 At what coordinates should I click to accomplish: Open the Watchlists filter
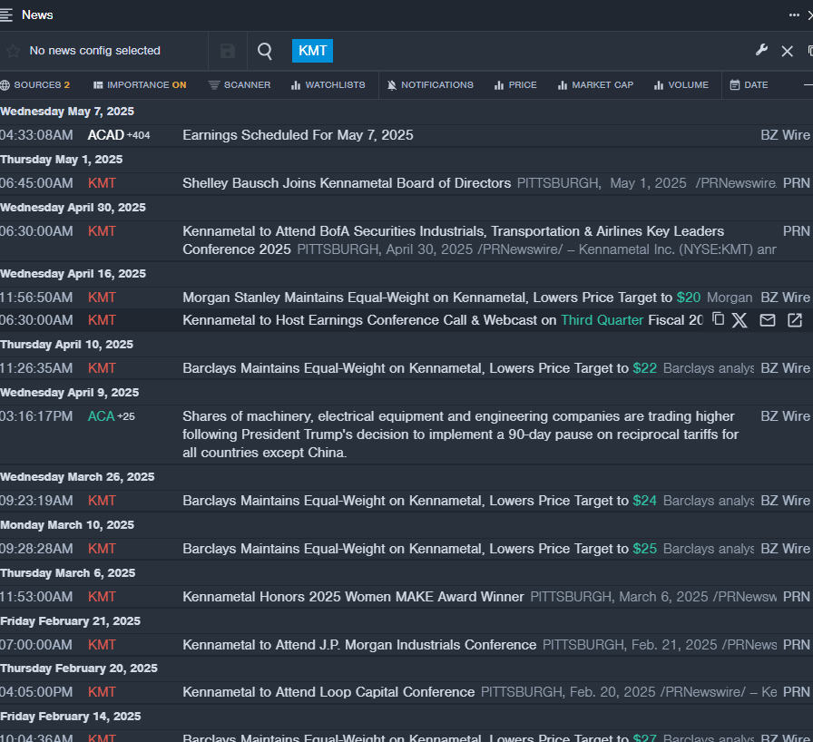(x=328, y=85)
